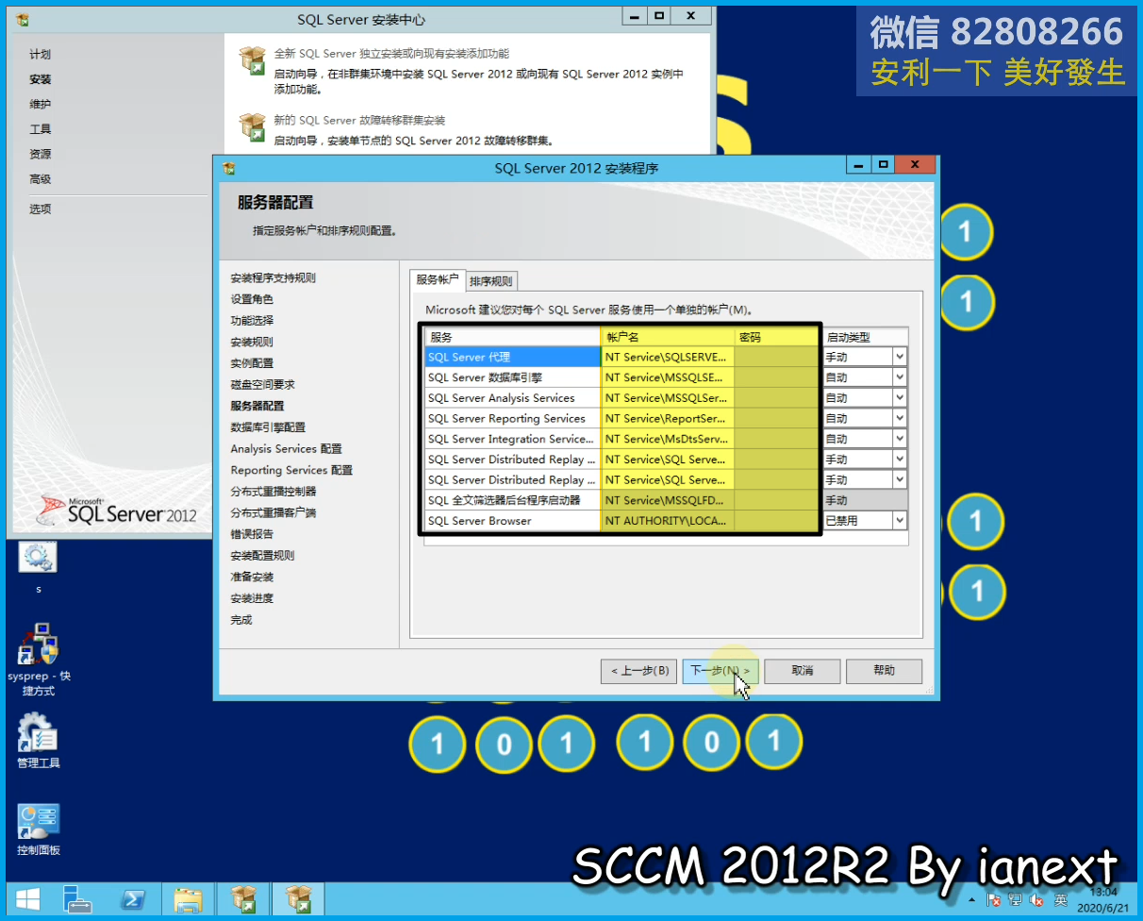Click the 启动类型 column header

pyautogui.click(x=865, y=337)
